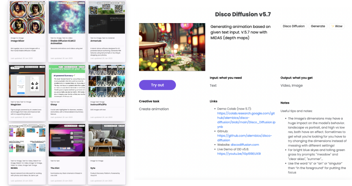Select the Disco Diffusion tag chip
Viewport: 352px width, 186px height.
pyautogui.click(x=294, y=26)
